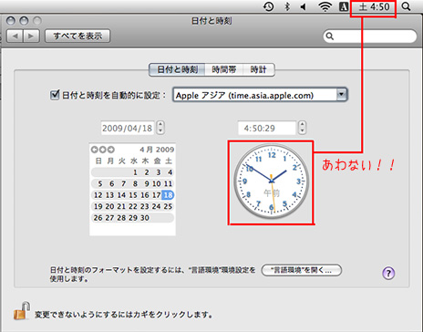Go to next month in calendar
This screenshot has height=332, width=423.
[111, 150]
